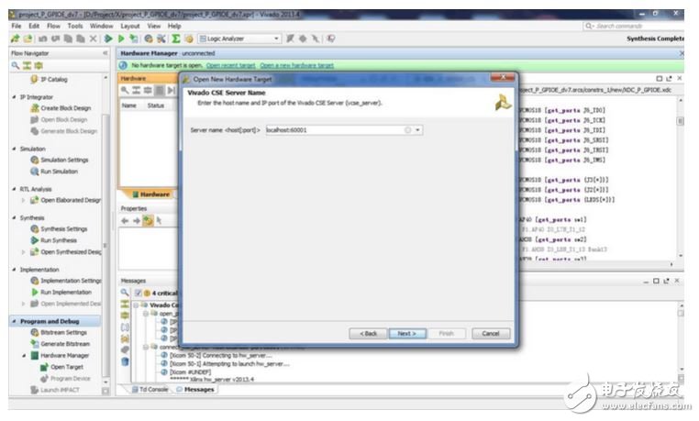
Task: Toggle the critical warnings checkbox in Messages
Action: 137,293
